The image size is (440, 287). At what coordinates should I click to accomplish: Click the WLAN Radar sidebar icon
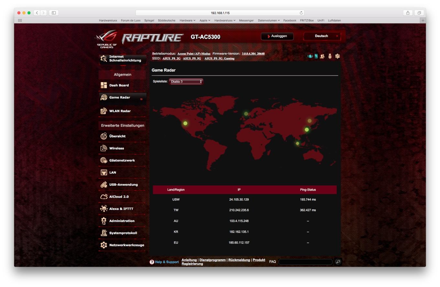tap(104, 111)
